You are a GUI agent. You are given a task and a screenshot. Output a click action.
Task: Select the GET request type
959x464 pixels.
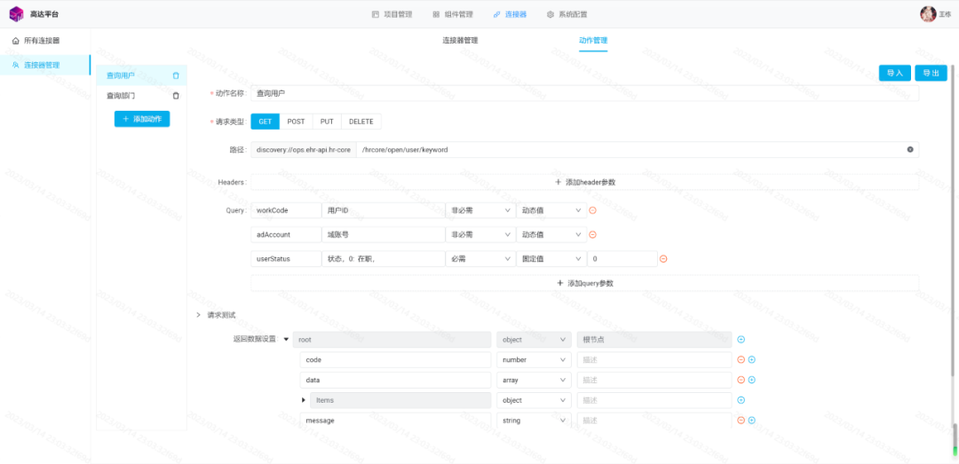click(x=266, y=122)
